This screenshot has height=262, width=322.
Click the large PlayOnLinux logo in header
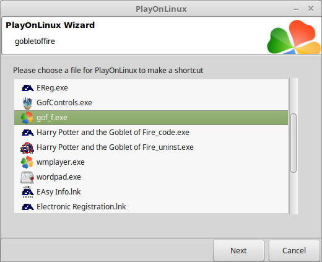coord(294,37)
